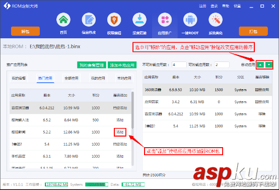Click 分区 column header in right table
279x190 pixels.
coord(240,77)
